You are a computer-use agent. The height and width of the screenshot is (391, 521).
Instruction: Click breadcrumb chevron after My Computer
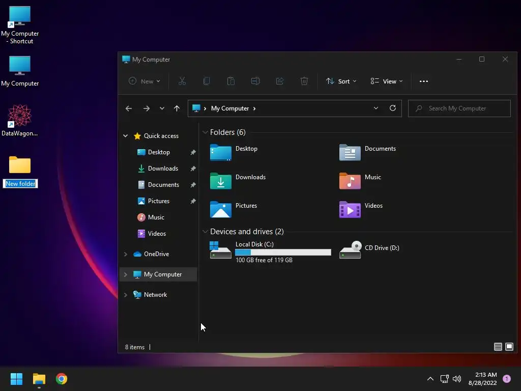coord(254,108)
